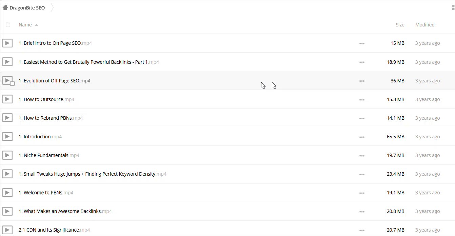Open more options for Brief Intro to On Page SEO
This screenshot has height=236, width=455.
pyautogui.click(x=362, y=43)
